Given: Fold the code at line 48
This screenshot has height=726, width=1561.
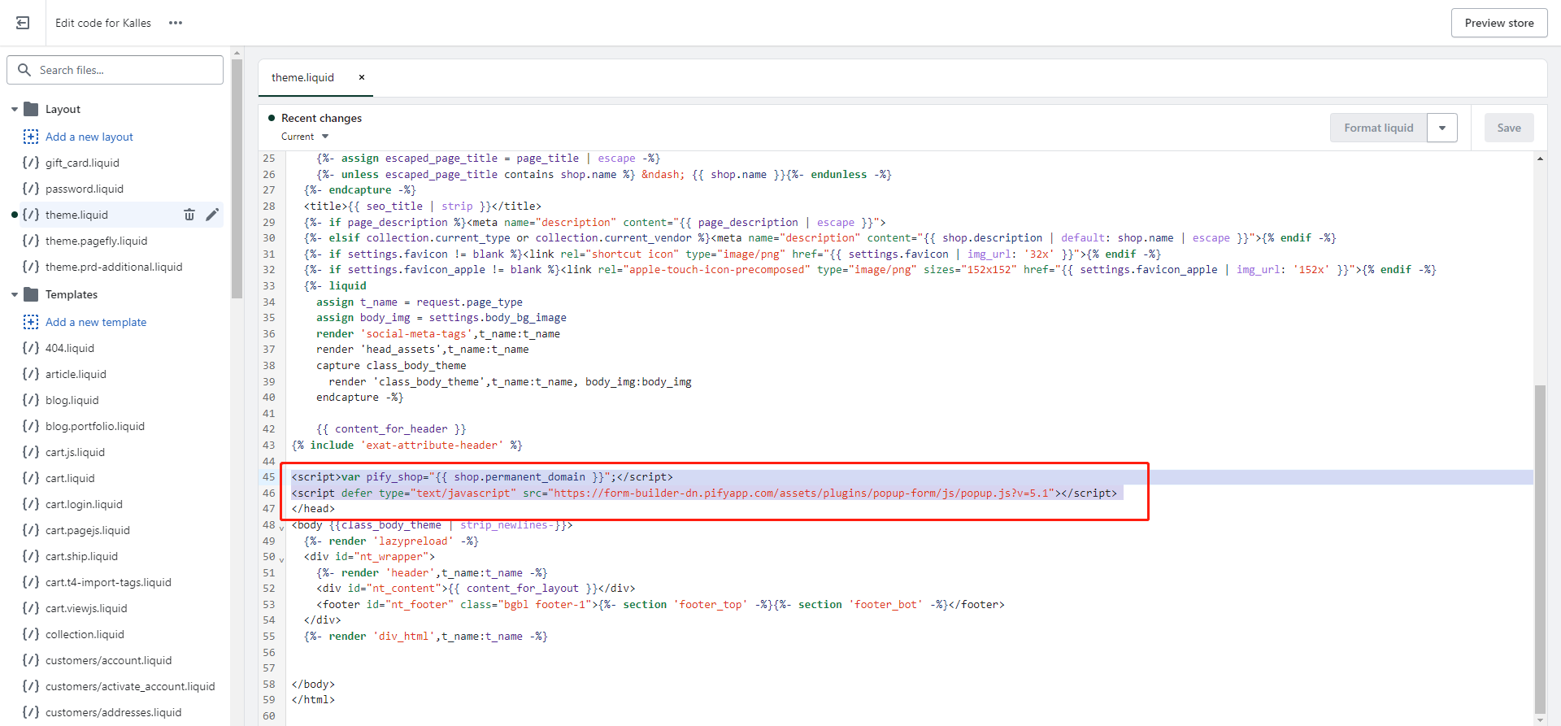Looking at the screenshot, I should 282,528.
